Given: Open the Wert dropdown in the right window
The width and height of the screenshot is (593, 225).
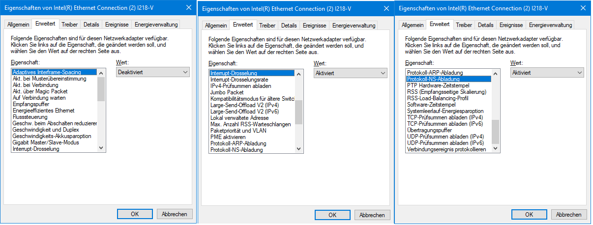Looking at the screenshot, I should tap(547, 72).
